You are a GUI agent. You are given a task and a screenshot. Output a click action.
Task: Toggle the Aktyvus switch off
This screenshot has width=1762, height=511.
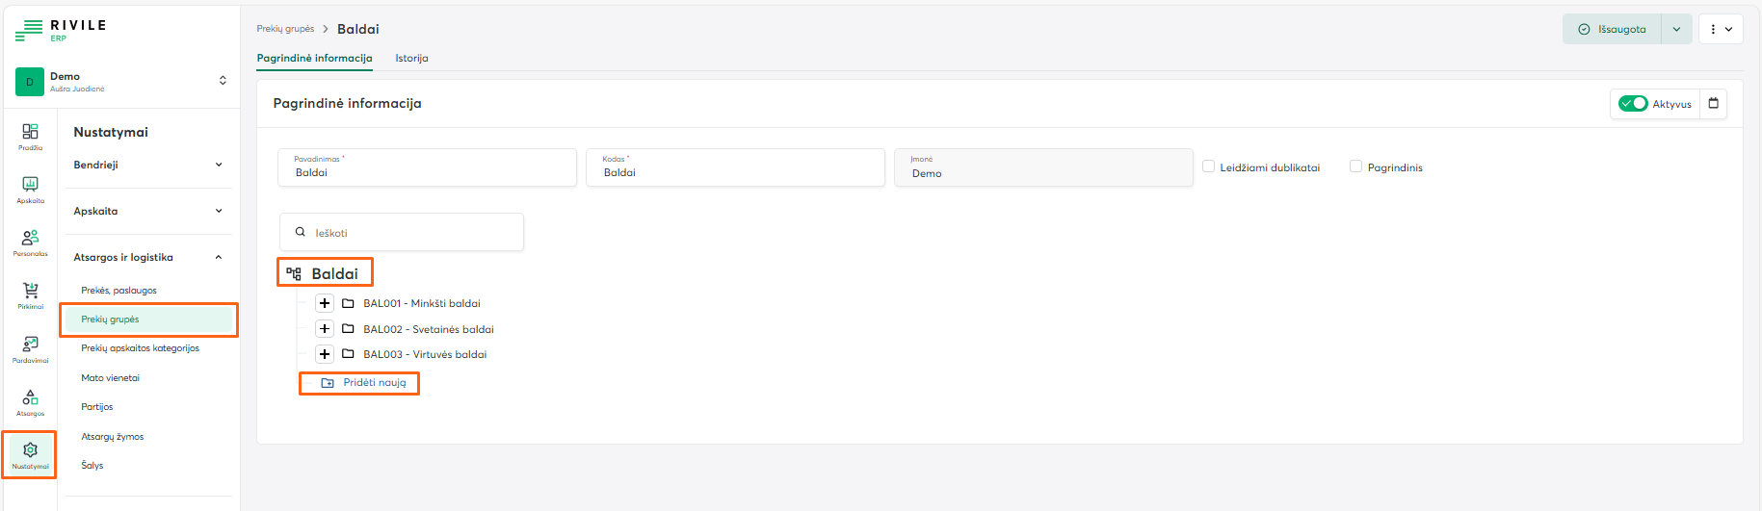[x=1633, y=104]
